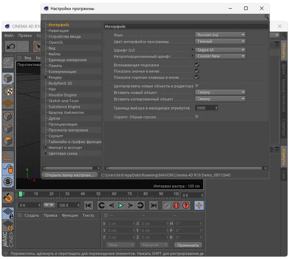Enable center new objects in editor checkbox

click(x=197, y=86)
